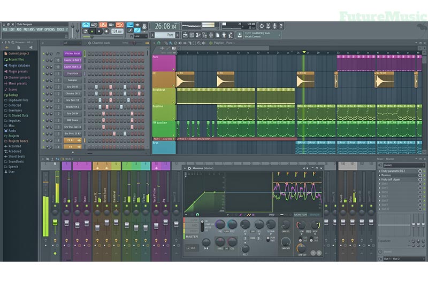Viewport: 428px width, 283px height.
Task: Click the download content library icon
Action: coord(240,35)
